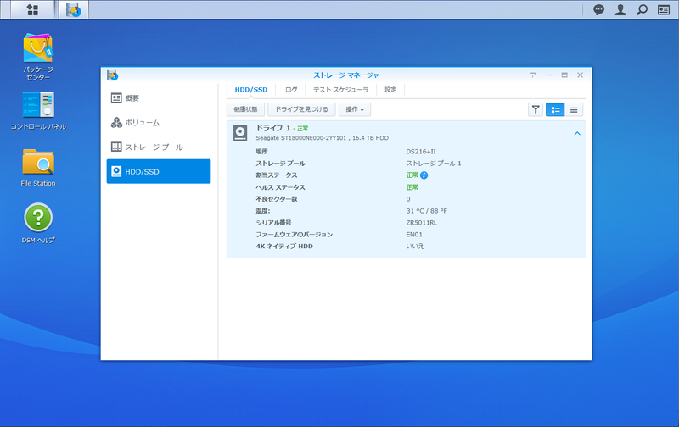This screenshot has height=427, width=679.
Task: Click the 4K ネイティブ HDD value いいえ
Action: pyautogui.click(x=415, y=246)
